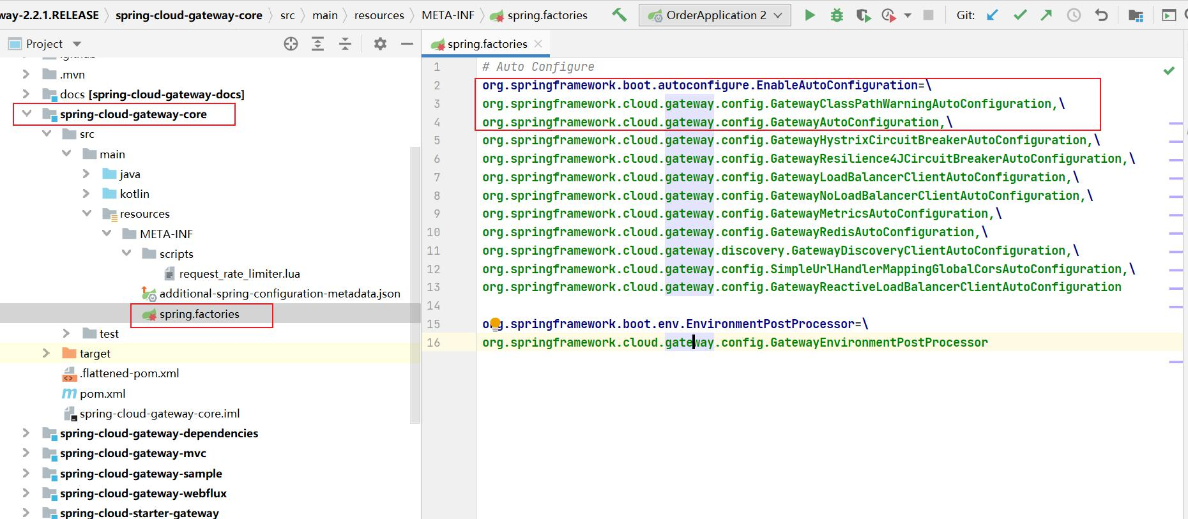The height and width of the screenshot is (519, 1188).
Task: Collapse the main folder
Action: click(x=66, y=154)
